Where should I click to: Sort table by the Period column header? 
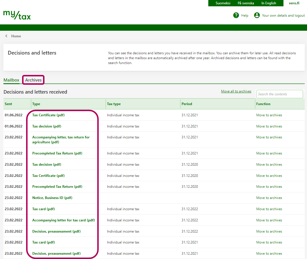coord(187,104)
